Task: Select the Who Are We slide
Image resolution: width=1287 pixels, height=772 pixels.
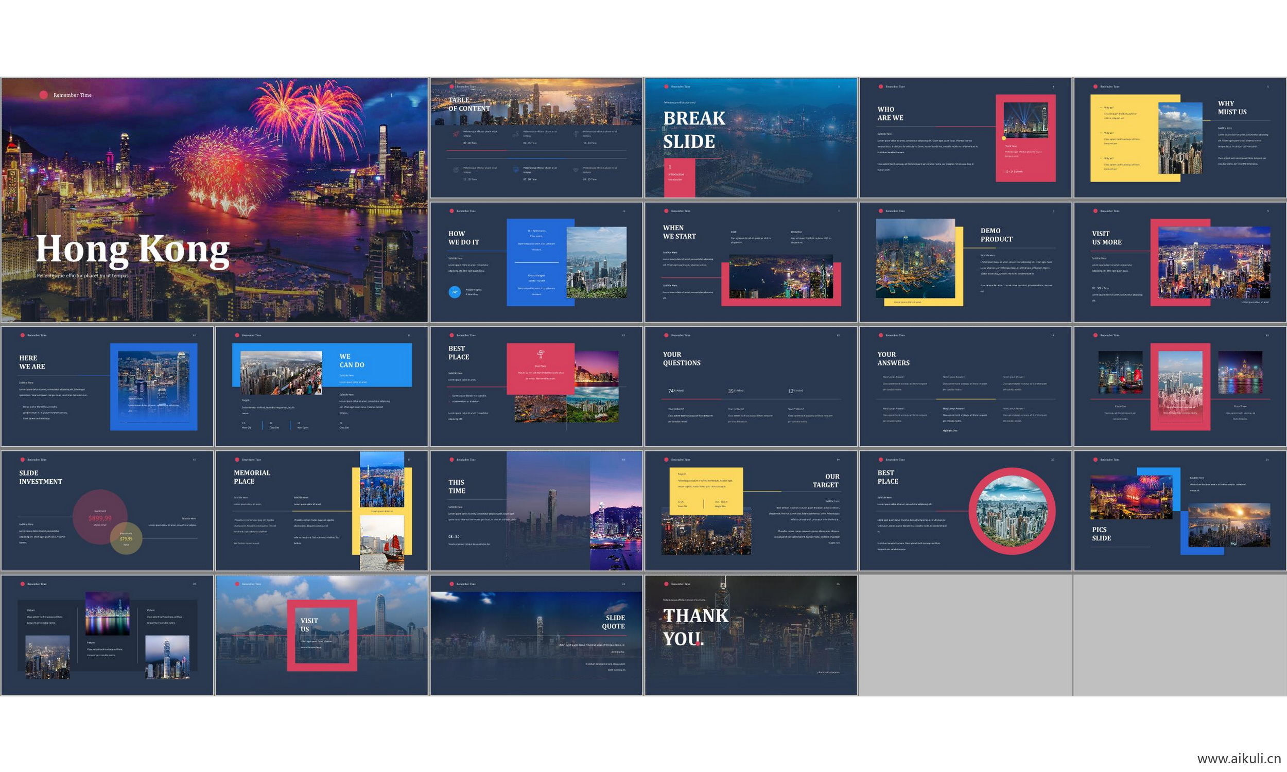Action: [965, 138]
